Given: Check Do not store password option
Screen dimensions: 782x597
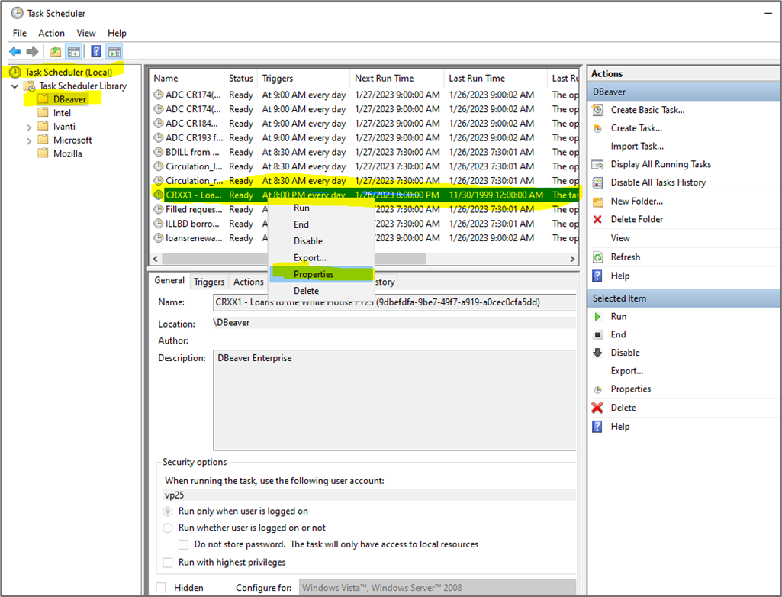Looking at the screenshot, I should tap(184, 544).
